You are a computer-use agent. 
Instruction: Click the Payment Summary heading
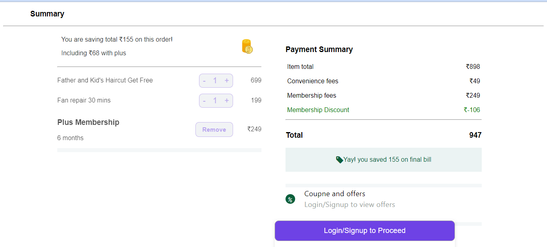pos(319,50)
